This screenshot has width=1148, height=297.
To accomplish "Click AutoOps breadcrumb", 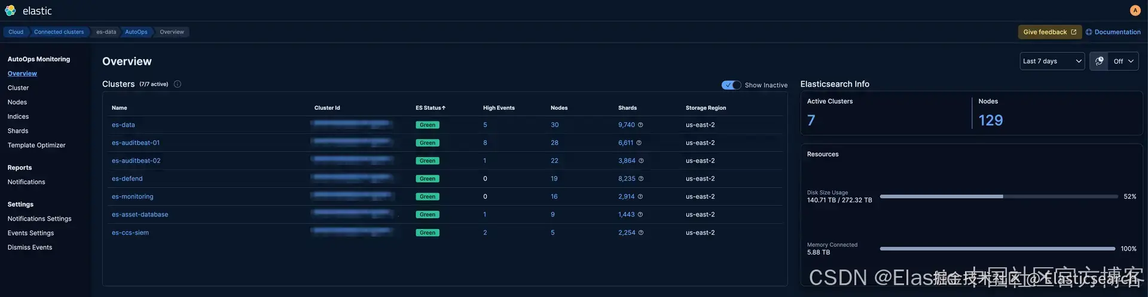I will click(136, 32).
